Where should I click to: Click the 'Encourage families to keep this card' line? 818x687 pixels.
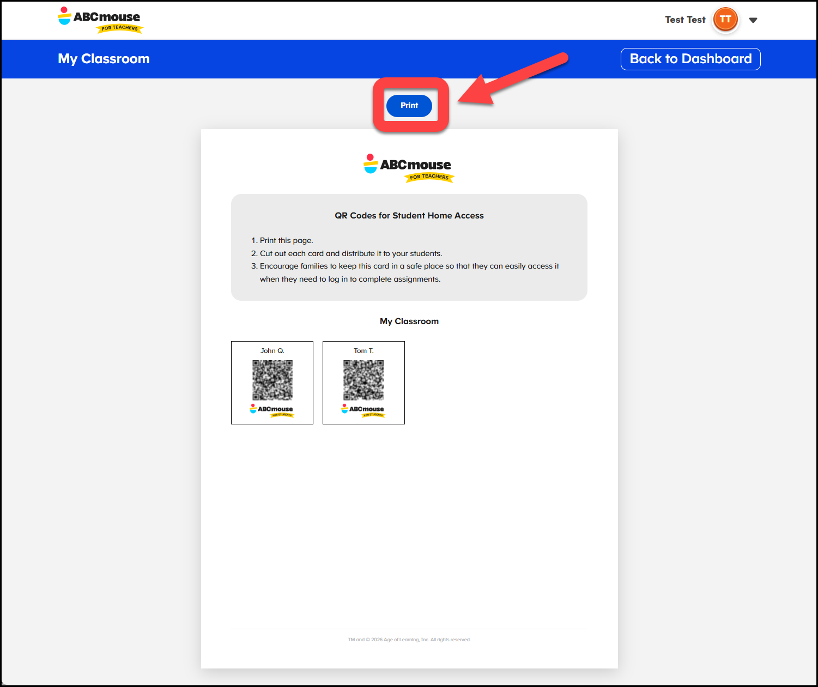click(409, 272)
